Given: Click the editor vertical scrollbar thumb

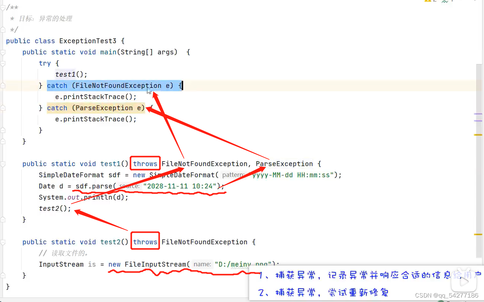Looking at the screenshot, I should coord(480,160).
